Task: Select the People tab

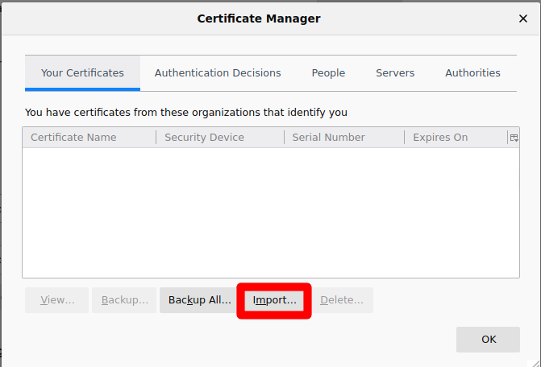Action: click(x=328, y=72)
